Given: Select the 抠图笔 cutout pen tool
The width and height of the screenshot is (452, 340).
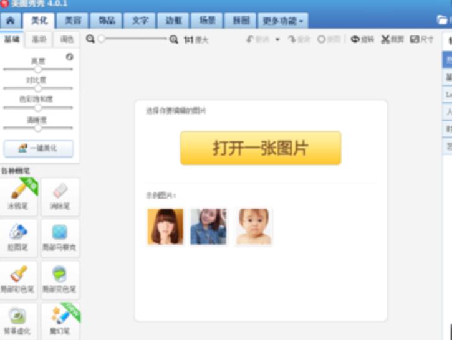Looking at the screenshot, I should [19, 238].
